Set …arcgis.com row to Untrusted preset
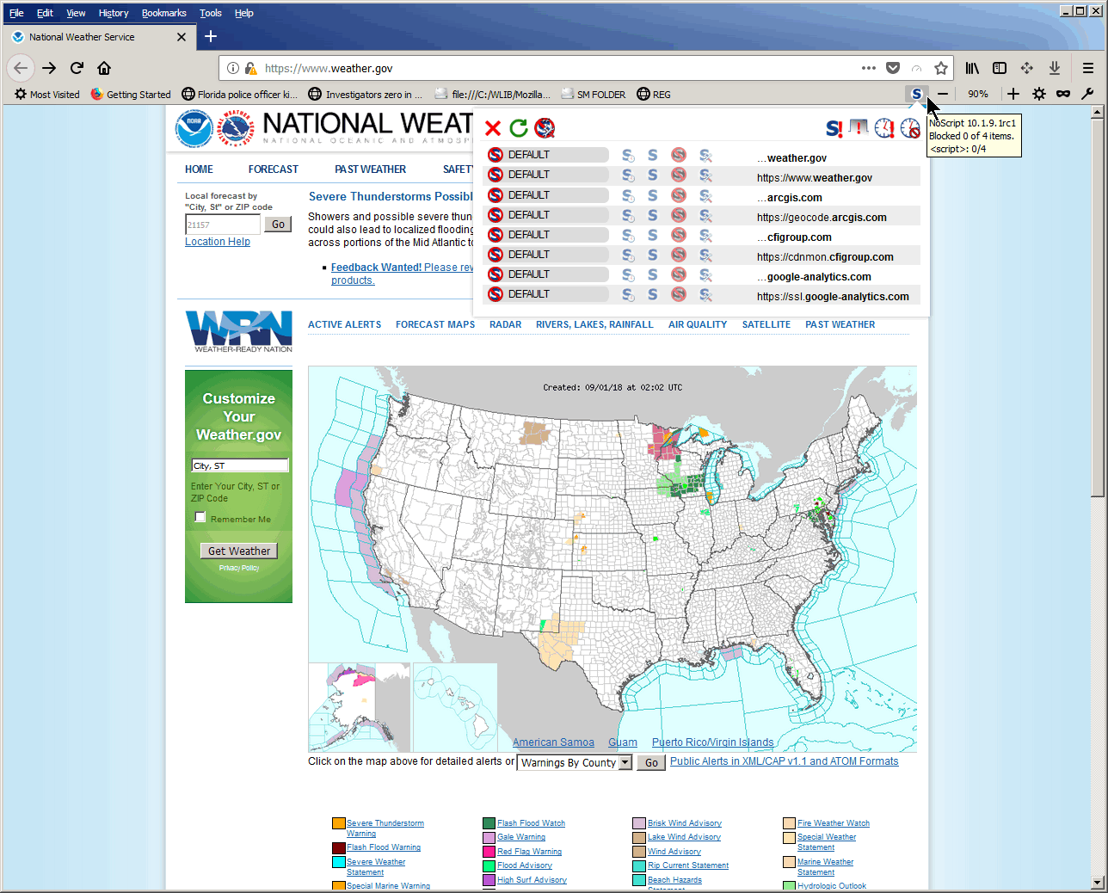 pyautogui.click(x=679, y=194)
